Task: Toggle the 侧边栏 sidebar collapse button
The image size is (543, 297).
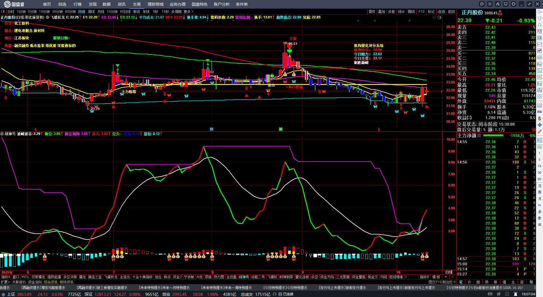Action: (449, 282)
